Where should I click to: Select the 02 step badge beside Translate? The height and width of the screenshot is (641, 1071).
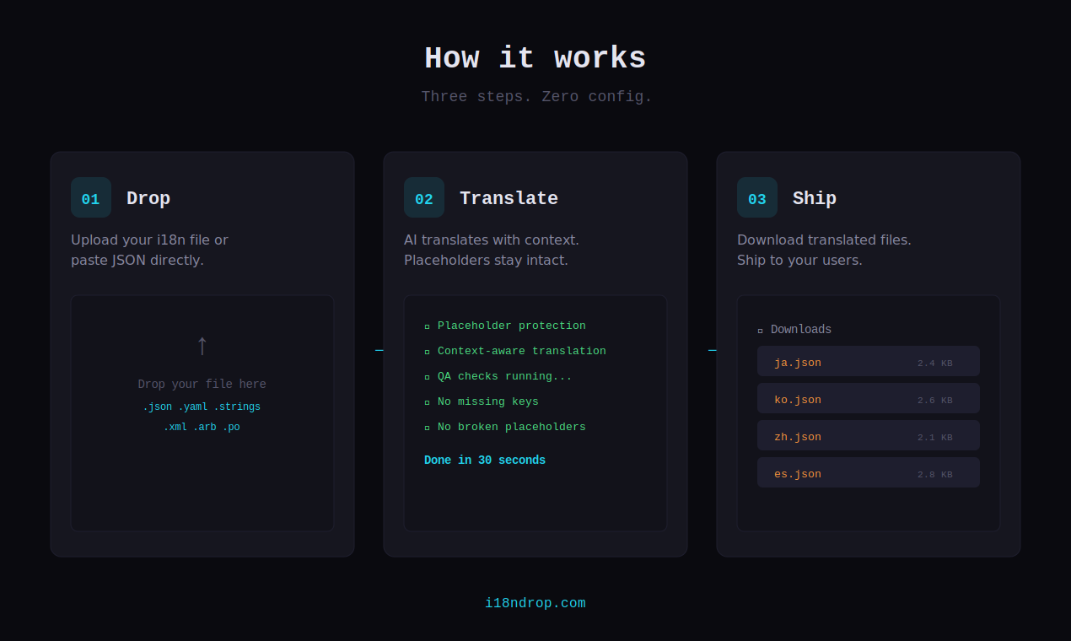[x=423, y=197]
